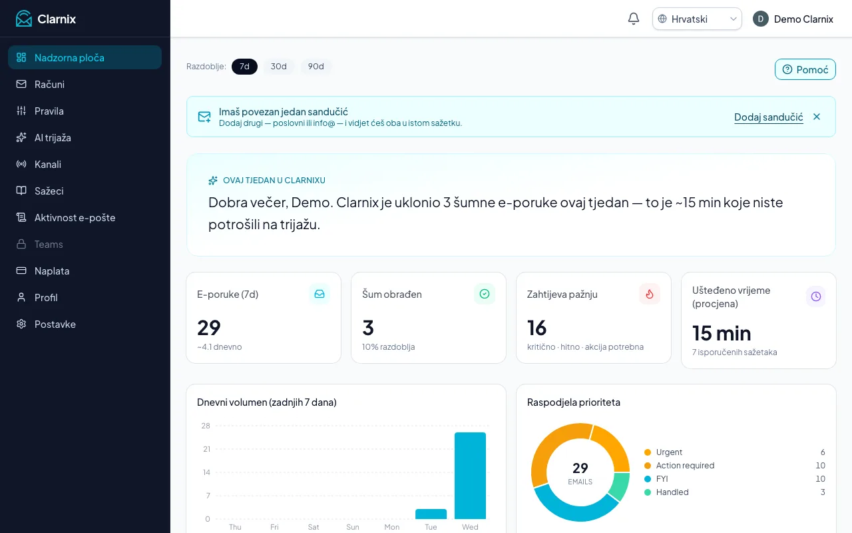Screen dimensions: 852x533
Task: Click the Clarnix envelope logo icon
Action: [x=24, y=19]
